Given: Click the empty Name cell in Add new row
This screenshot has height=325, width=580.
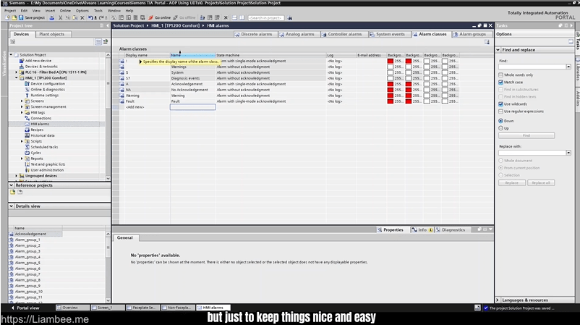Looking at the screenshot, I should click(x=192, y=107).
